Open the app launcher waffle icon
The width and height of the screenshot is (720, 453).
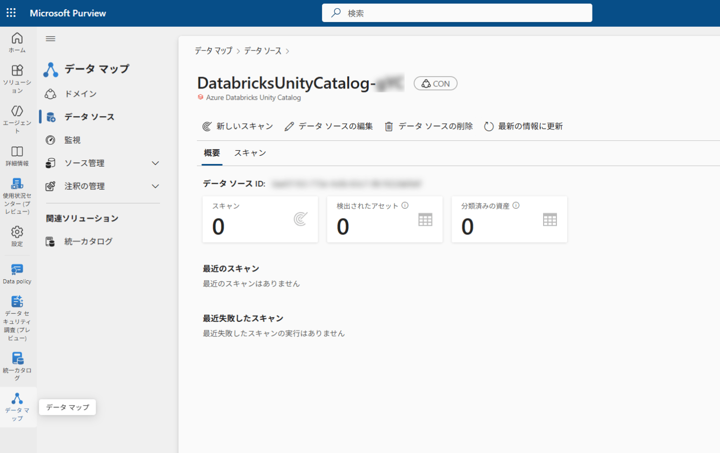point(11,13)
